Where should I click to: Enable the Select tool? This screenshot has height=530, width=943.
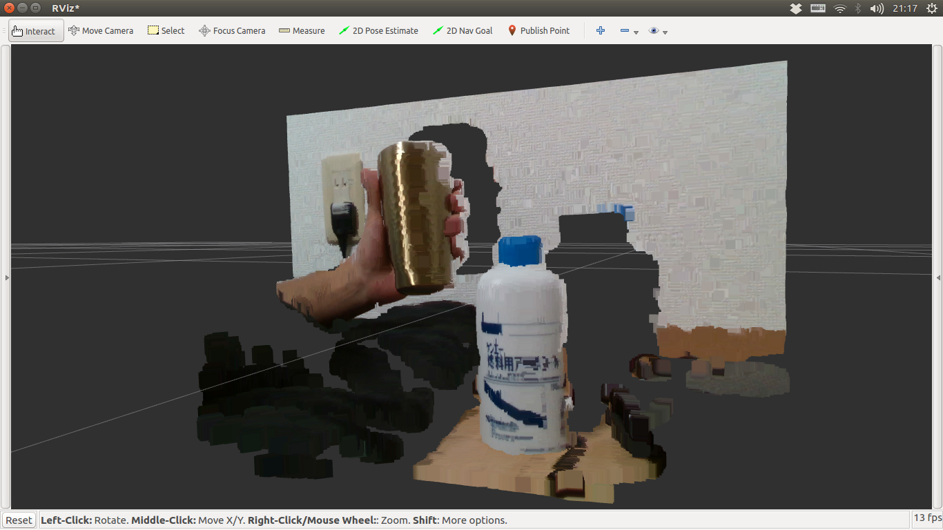pyautogui.click(x=166, y=30)
